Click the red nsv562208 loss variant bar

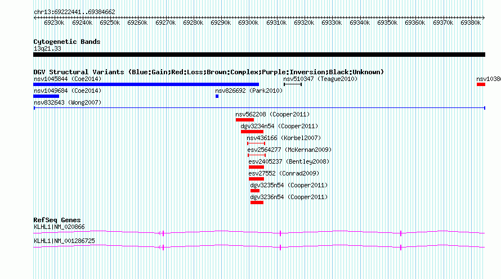[245, 120]
